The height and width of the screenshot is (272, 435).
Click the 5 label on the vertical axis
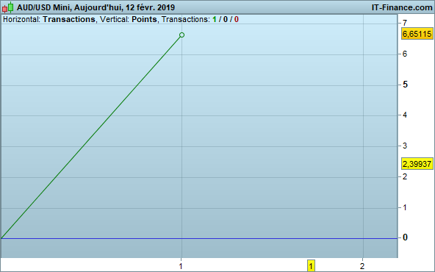click(x=405, y=85)
